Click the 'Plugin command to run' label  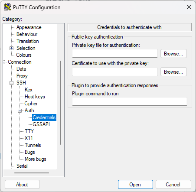pyautogui.click(x=95, y=94)
